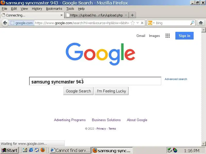Open the Help menu
Screen dimensions: 206x154
(x=81, y=9)
